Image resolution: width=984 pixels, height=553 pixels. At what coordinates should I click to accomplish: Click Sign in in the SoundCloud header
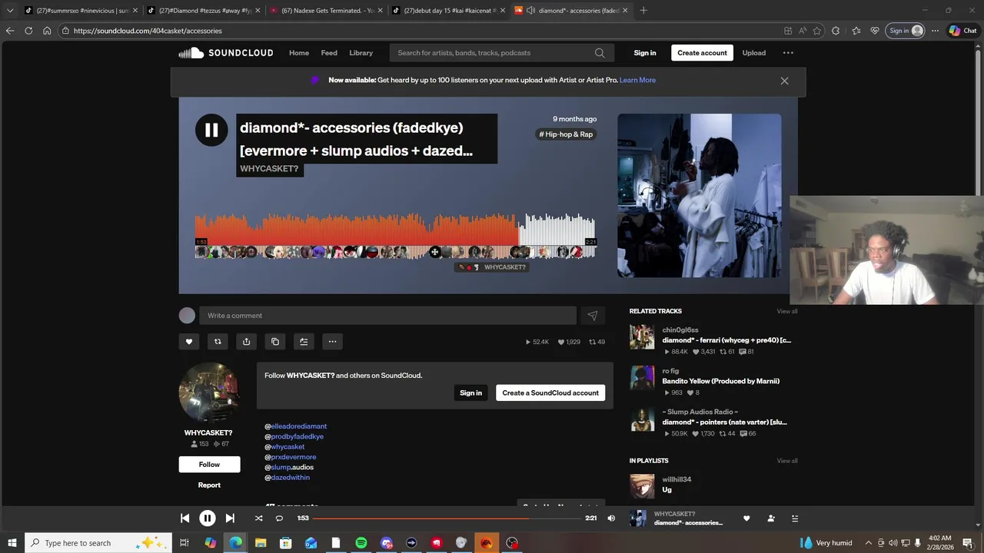pyautogui.click(x=645, y=53)
